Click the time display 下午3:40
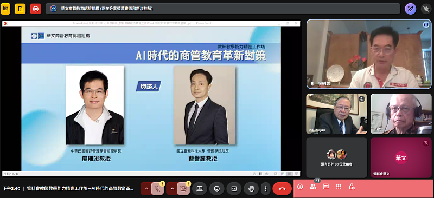Screen dimensions: 434x198 click(x=11, y=189)
